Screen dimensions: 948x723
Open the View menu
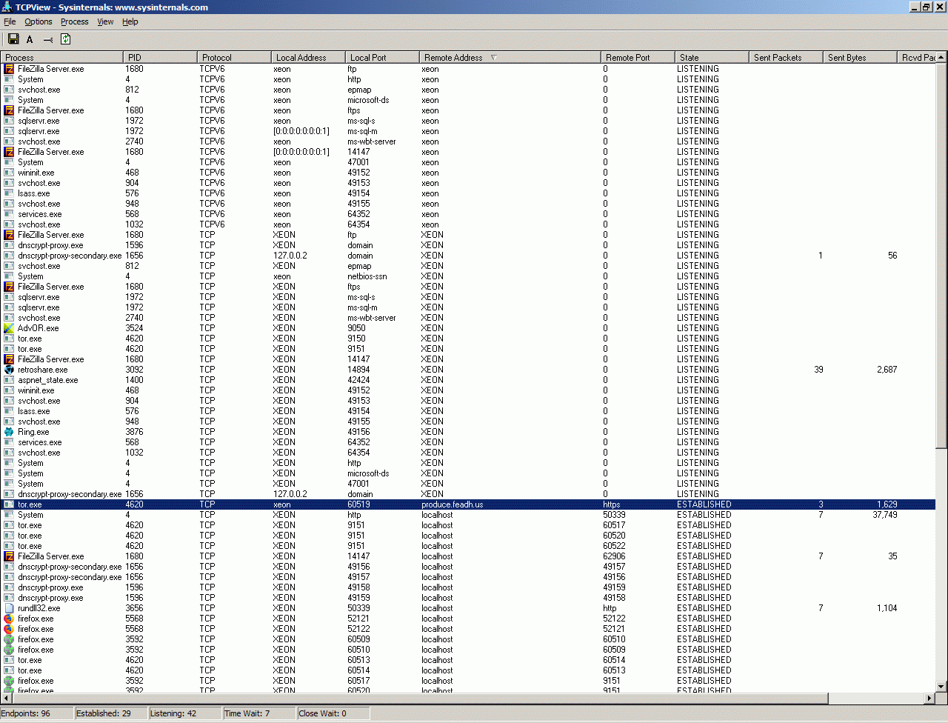click(106, 21)
